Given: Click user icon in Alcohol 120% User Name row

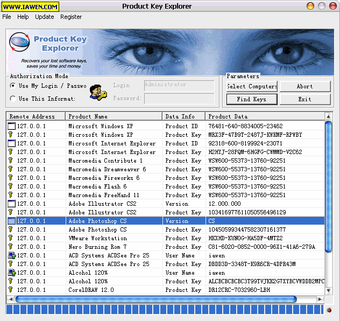Looking at the screenshot, I should 11,273.
